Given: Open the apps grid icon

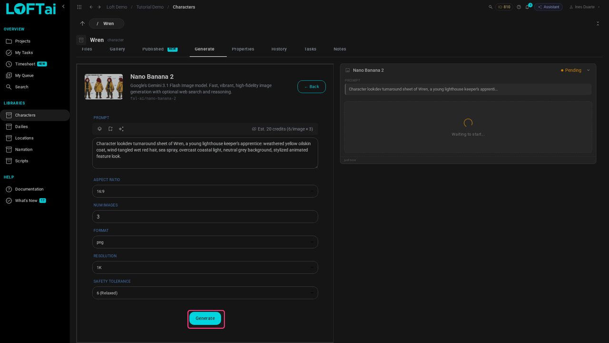Looking at the screenshot, I should (79, 7).
